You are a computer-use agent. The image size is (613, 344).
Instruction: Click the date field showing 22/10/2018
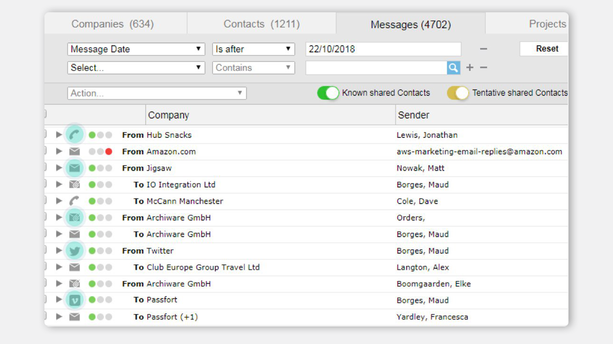pyautogui.click(x=382, y=49)
